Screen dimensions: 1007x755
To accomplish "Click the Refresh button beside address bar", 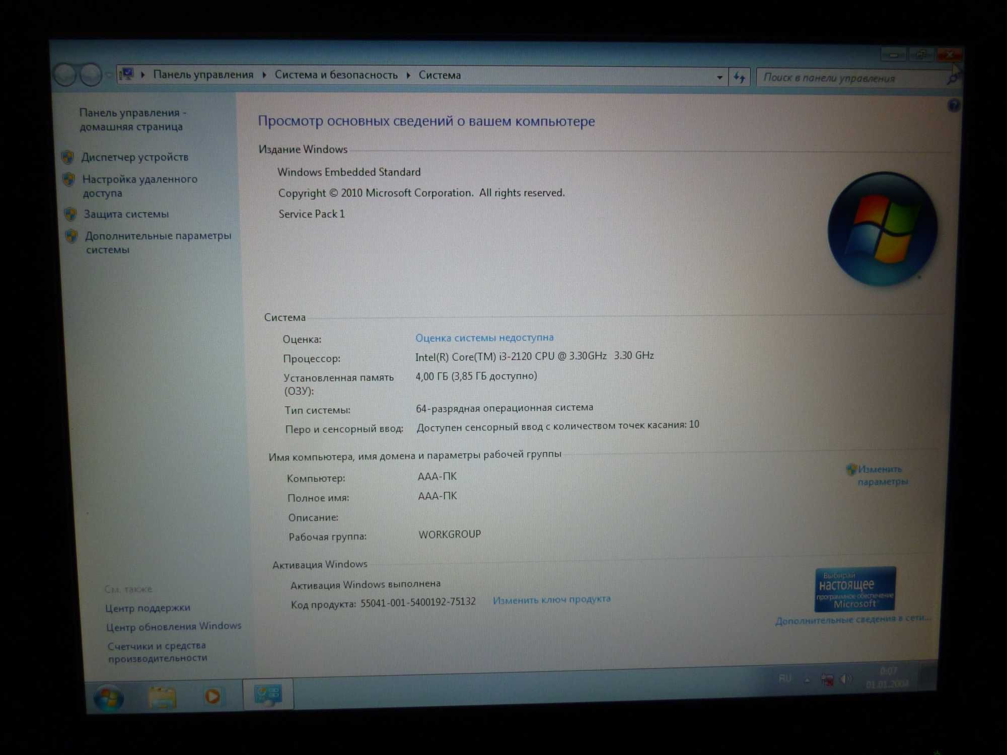I will [x=739, y=77].
